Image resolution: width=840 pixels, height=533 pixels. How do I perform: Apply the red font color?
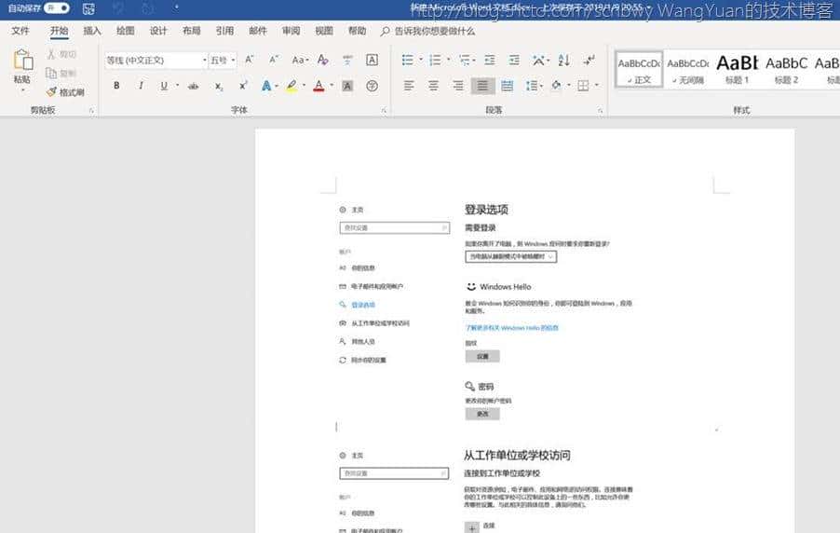click(x=318, y=85)
